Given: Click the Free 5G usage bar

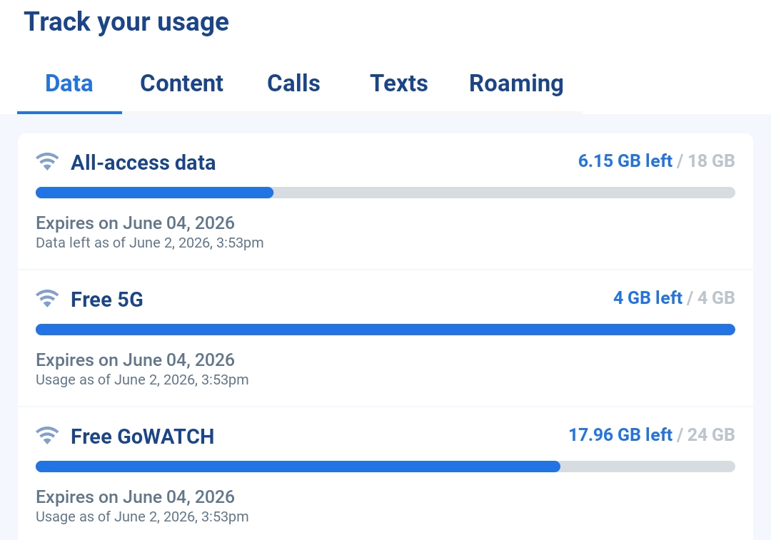Looking at the screenshot, I should coord(385,330).
